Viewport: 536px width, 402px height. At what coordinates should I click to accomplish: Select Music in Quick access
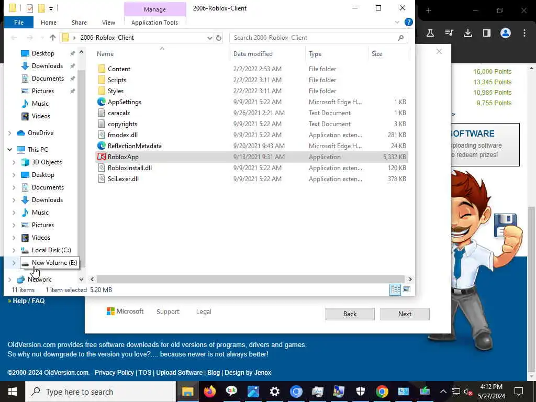point(40,104)
